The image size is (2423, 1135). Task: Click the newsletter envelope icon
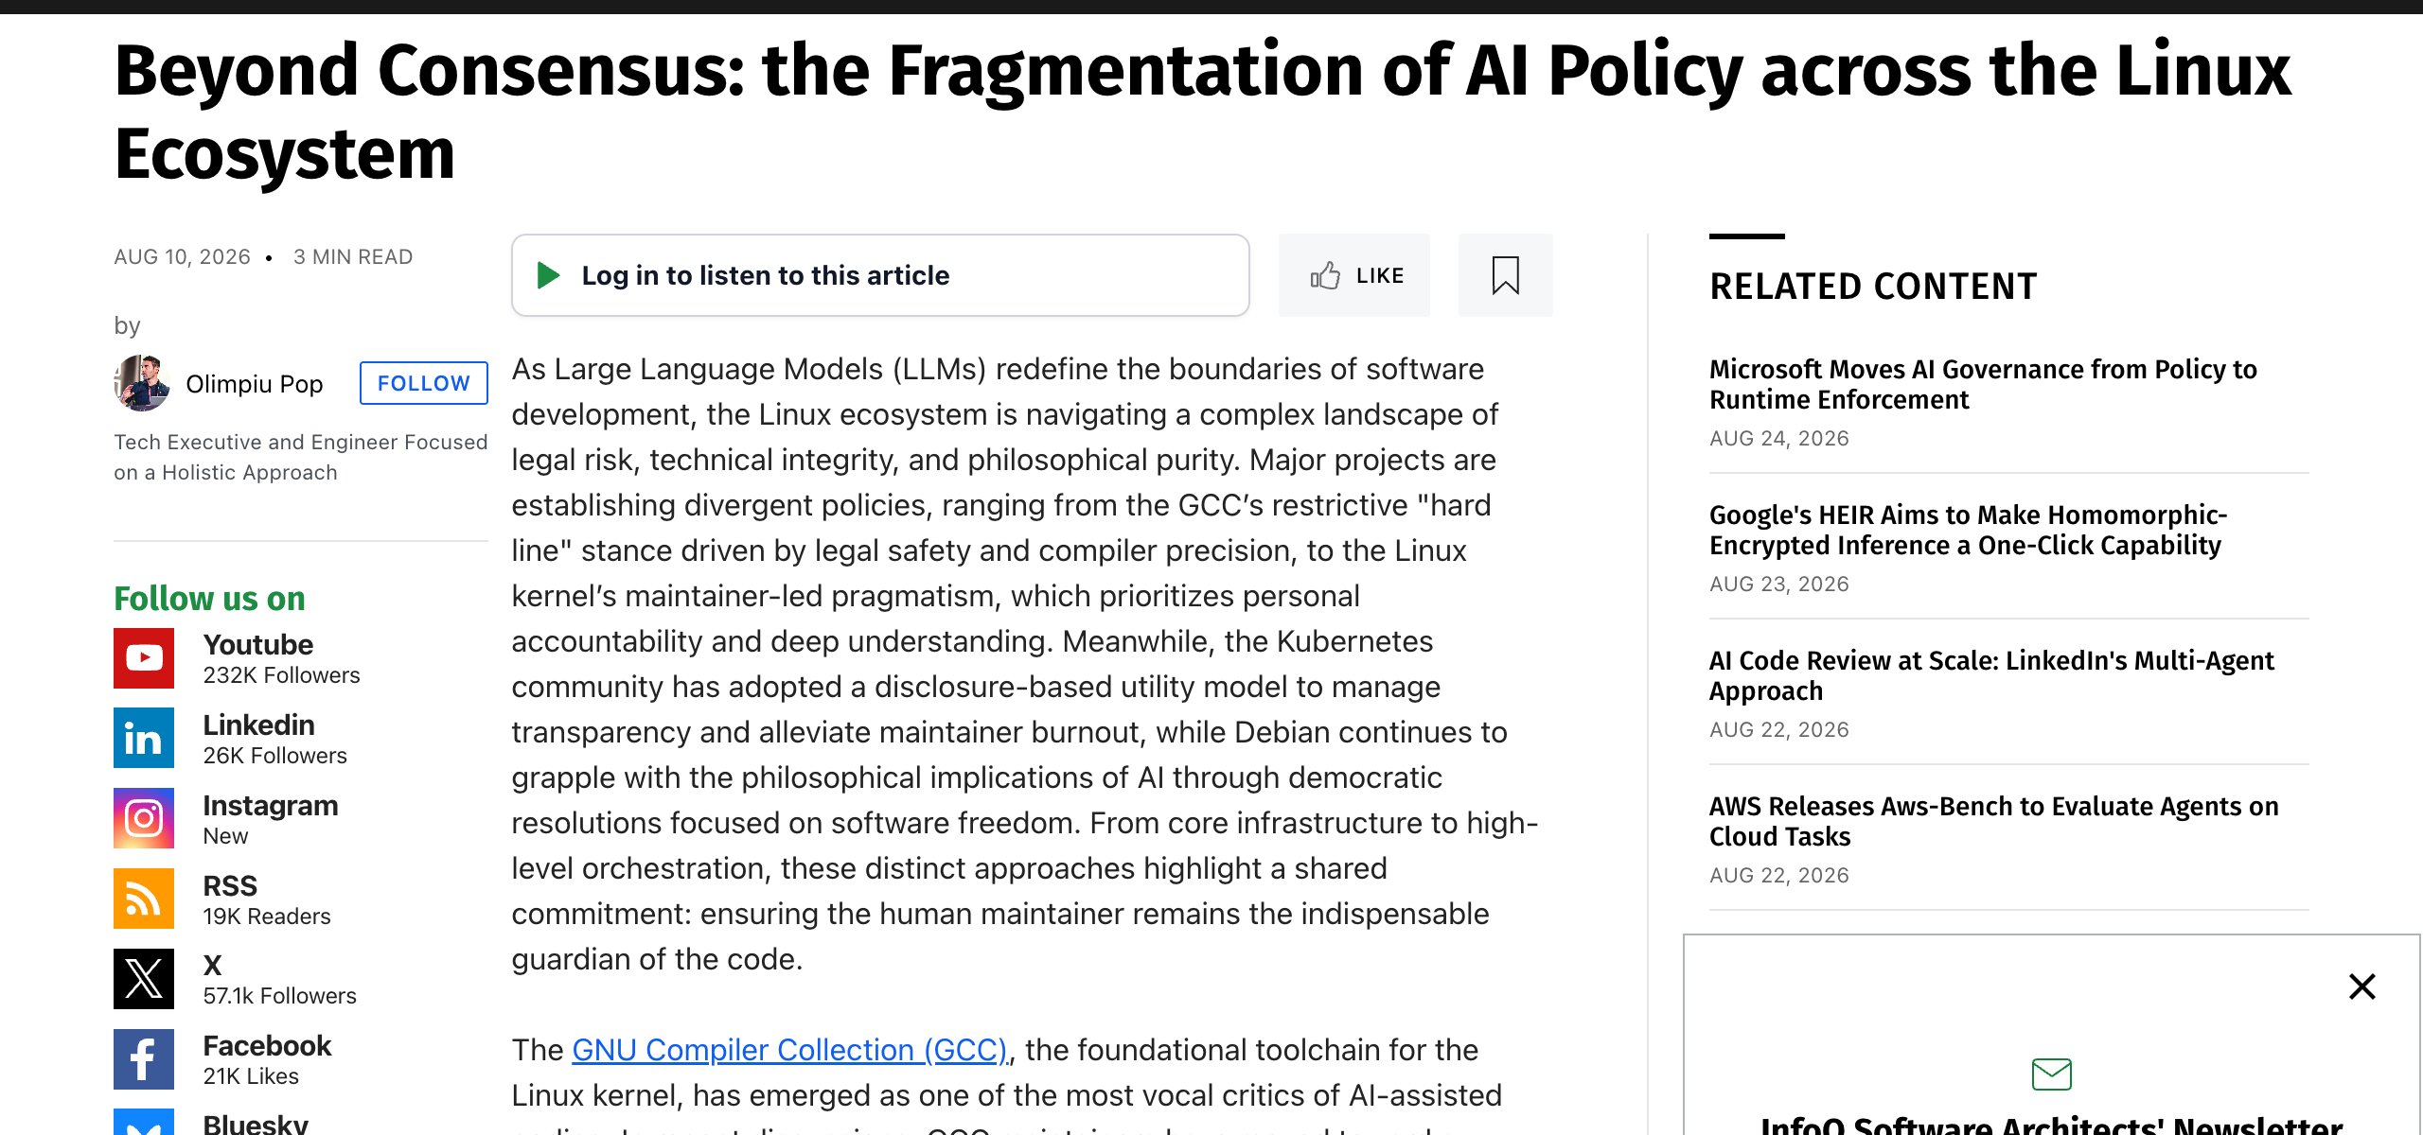point(2052,1074)
